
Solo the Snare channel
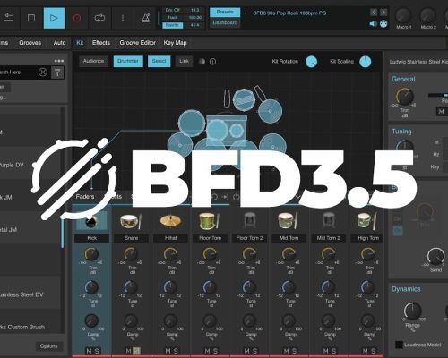[136, 351]
